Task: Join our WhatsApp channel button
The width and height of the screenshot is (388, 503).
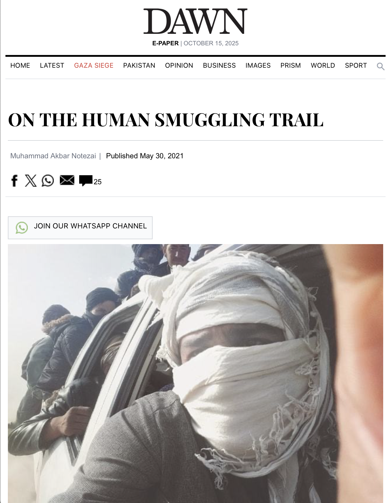Action: (x=80, y=228)
